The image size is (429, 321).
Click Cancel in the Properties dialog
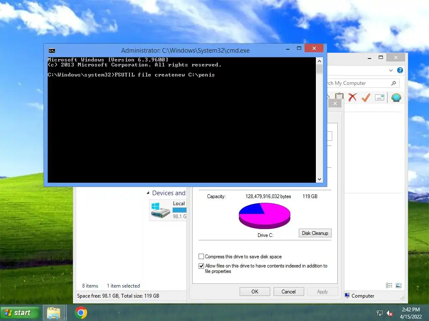pos(288,291)
